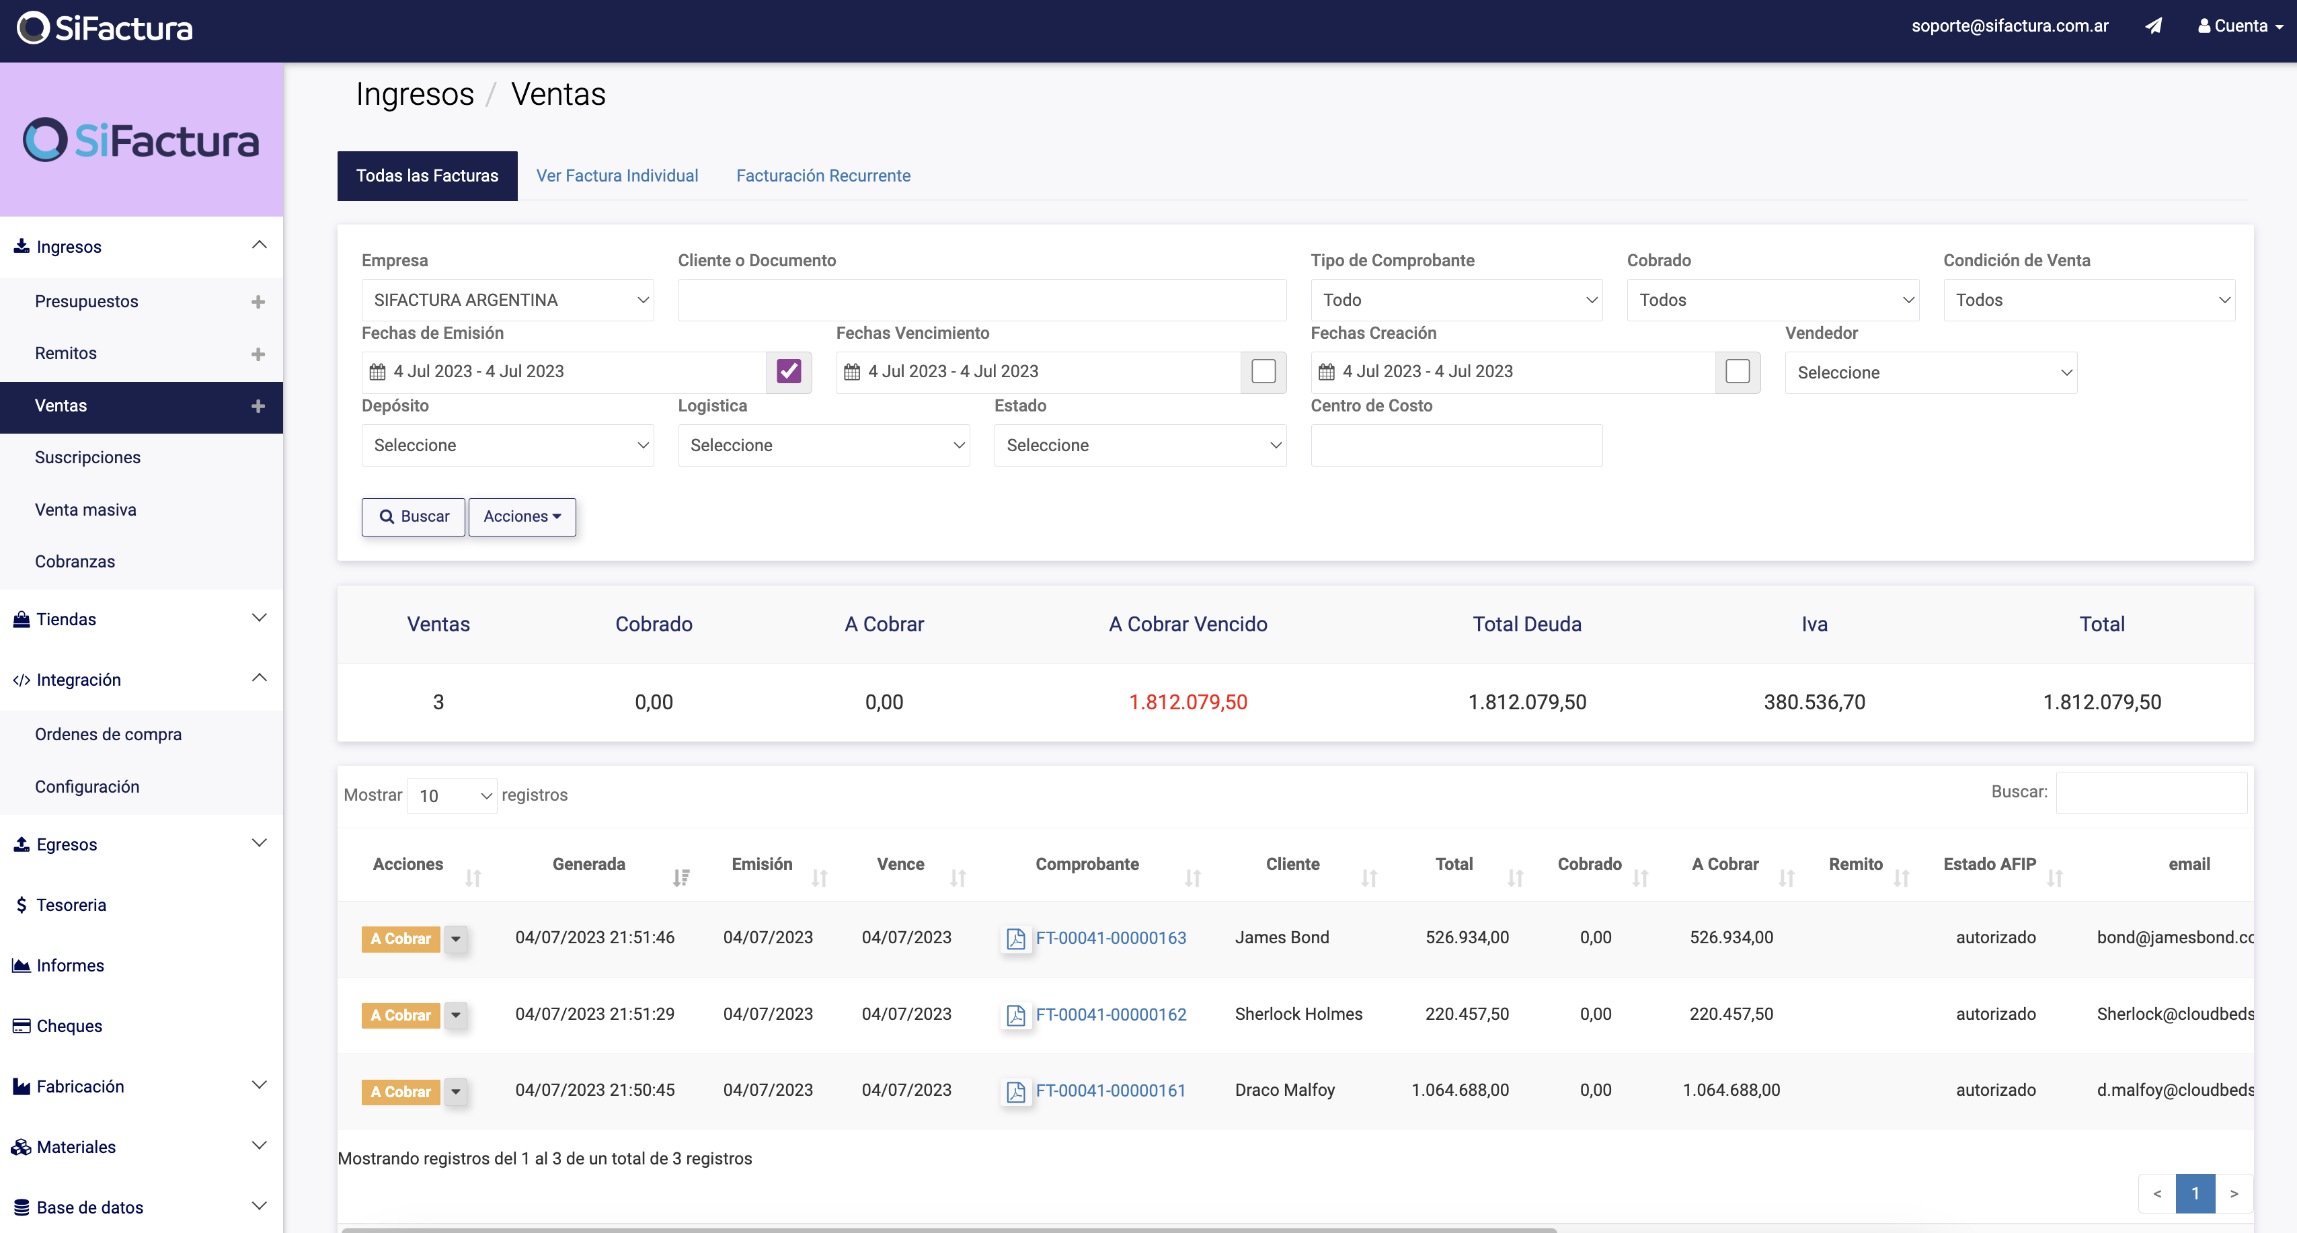
Task: Open PDF icon for invoice FT-00041-00000163
Action: click(1015, 938)
